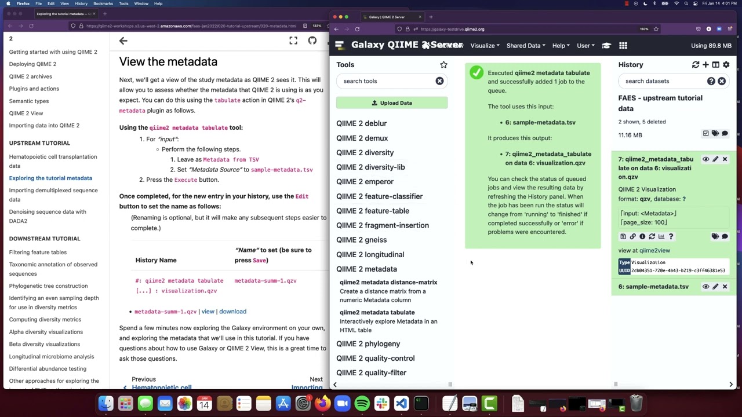Open tool help question mark for dataset 7
The height and width of the screenshot is (417, 742).
coord(671,236)
